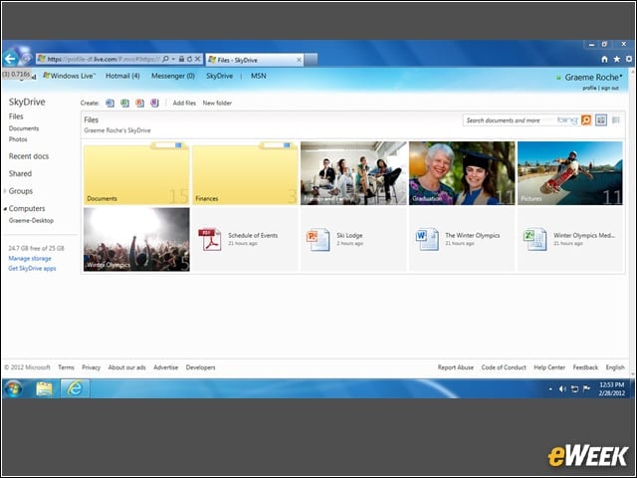Open the Ski Lodge PowerPoint file icon
Screen dimensions: 637x478
318,239
